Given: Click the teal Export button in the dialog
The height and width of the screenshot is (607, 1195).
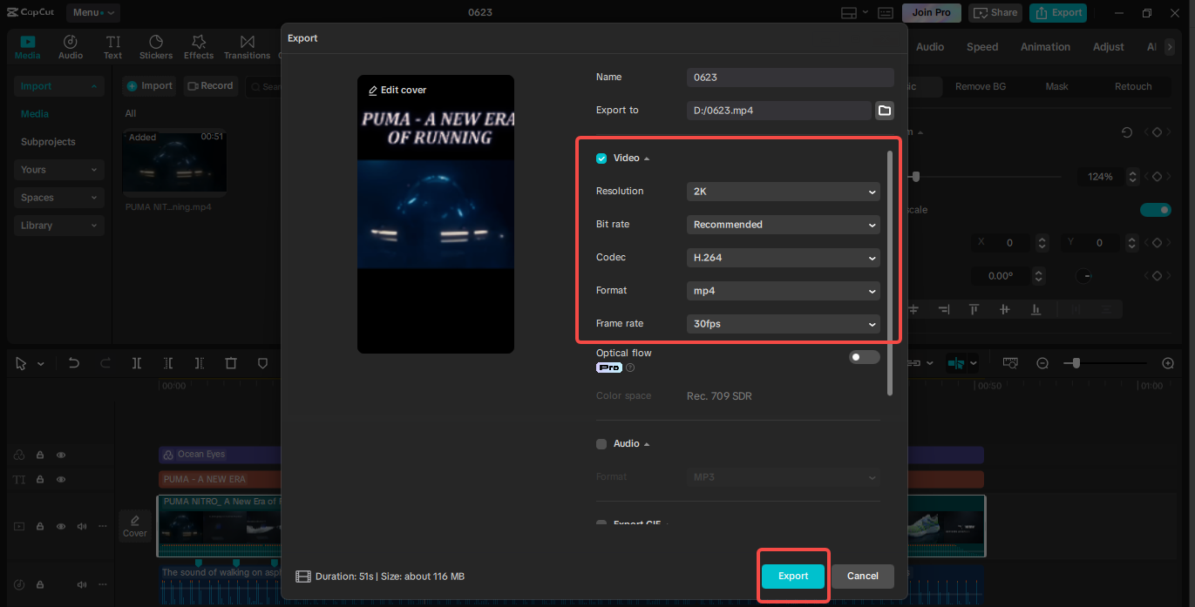Looking at the screenshot, I should 793,577.
